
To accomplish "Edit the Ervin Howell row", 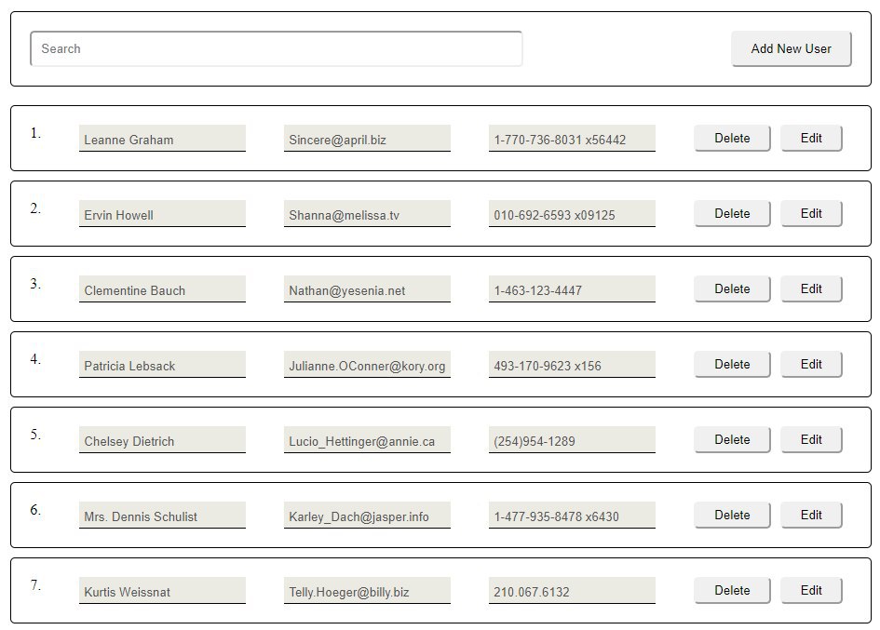I will click(x=811, y=214).
